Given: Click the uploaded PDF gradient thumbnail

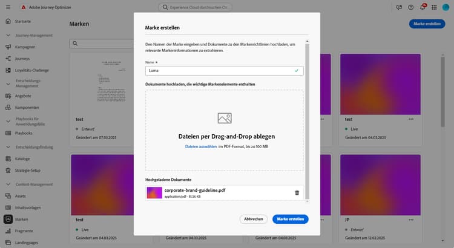Looking at the screenshot, I should [154, 193].
